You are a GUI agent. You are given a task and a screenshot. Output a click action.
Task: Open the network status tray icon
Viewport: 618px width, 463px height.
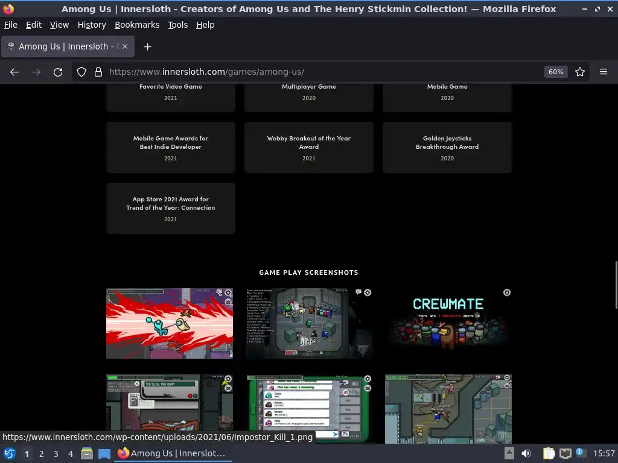[565, 453]
